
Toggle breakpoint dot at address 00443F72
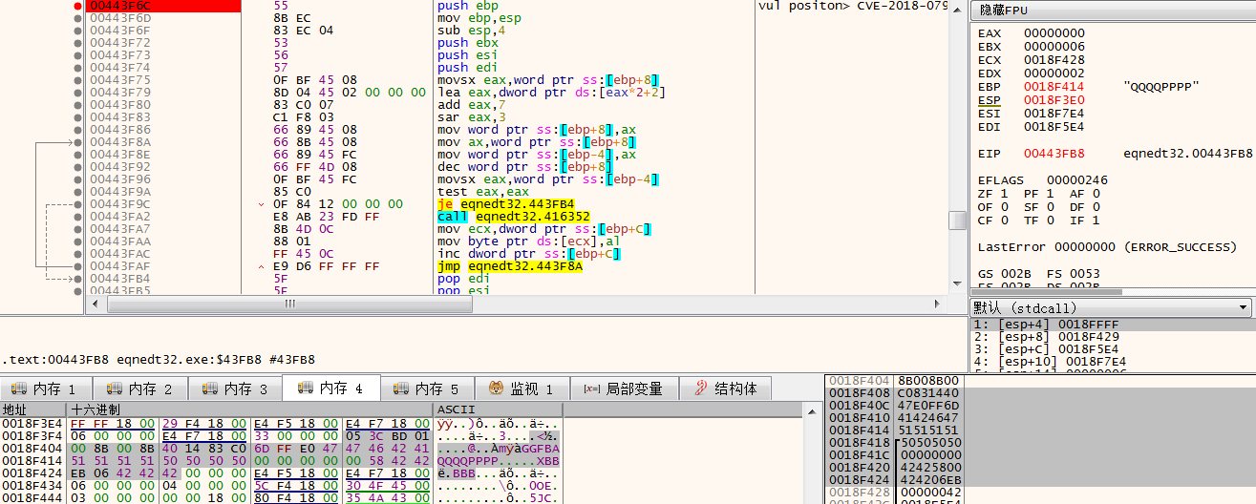click(76, 43)
